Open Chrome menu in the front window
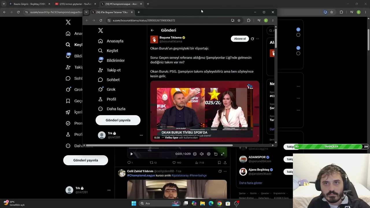The width and height of the screenshot is (370, 208). [273, 21]
